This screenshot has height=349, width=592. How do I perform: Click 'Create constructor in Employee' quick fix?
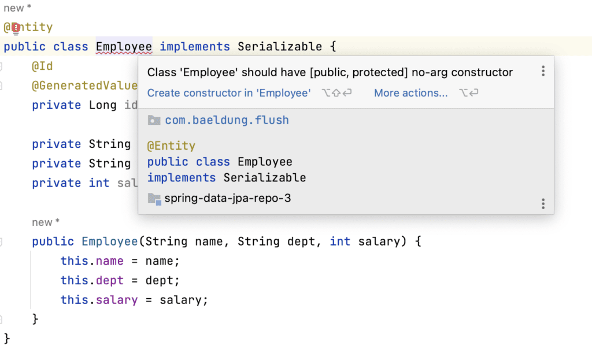229,93
